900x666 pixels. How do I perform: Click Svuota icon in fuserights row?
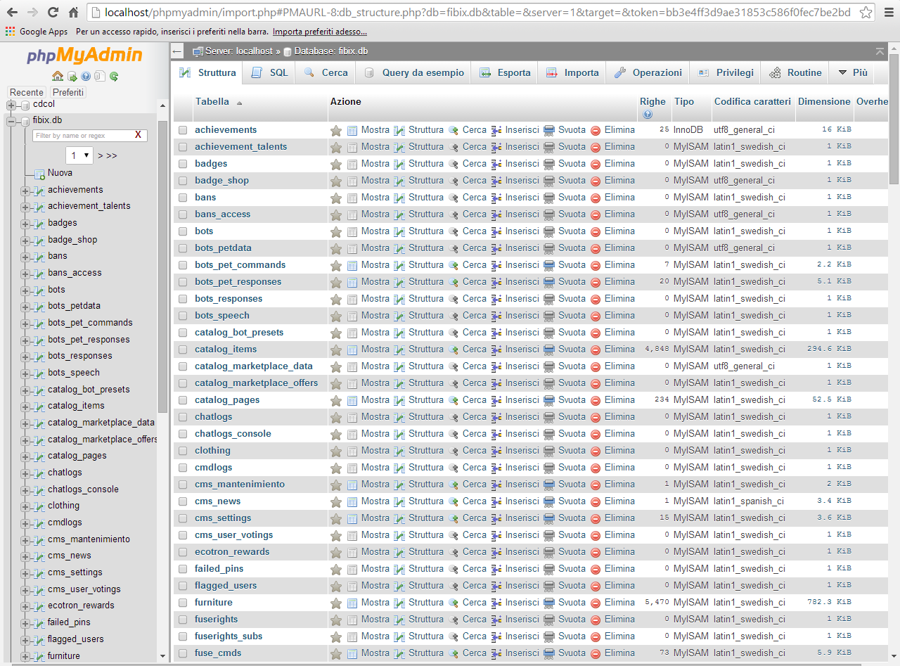(x=550, y=620)
